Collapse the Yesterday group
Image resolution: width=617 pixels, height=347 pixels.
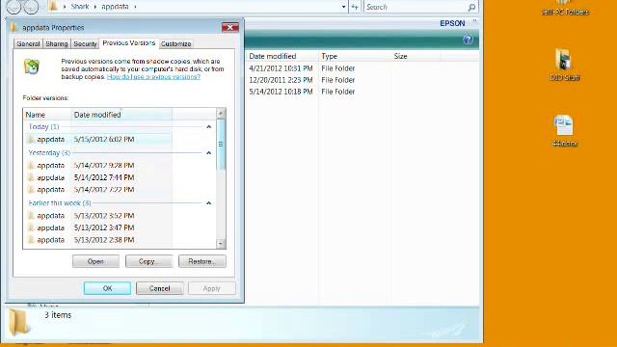pyautogui.click(x=209, y=152)
